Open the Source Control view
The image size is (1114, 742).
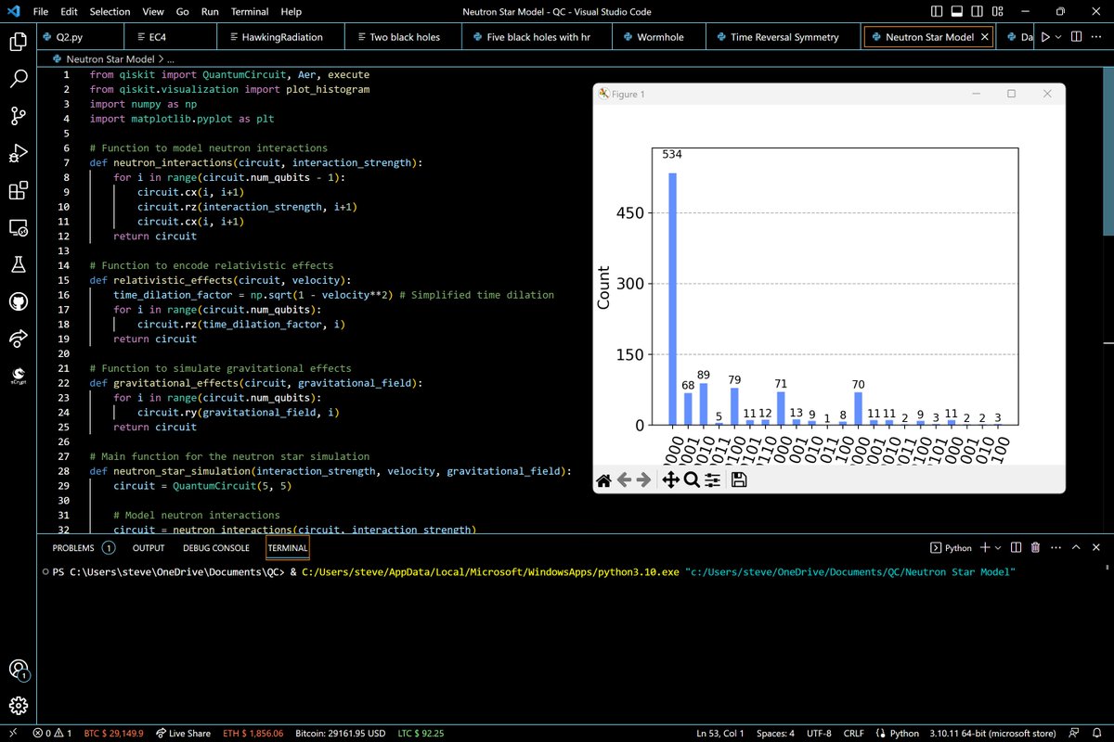click(x=19, y=116)
